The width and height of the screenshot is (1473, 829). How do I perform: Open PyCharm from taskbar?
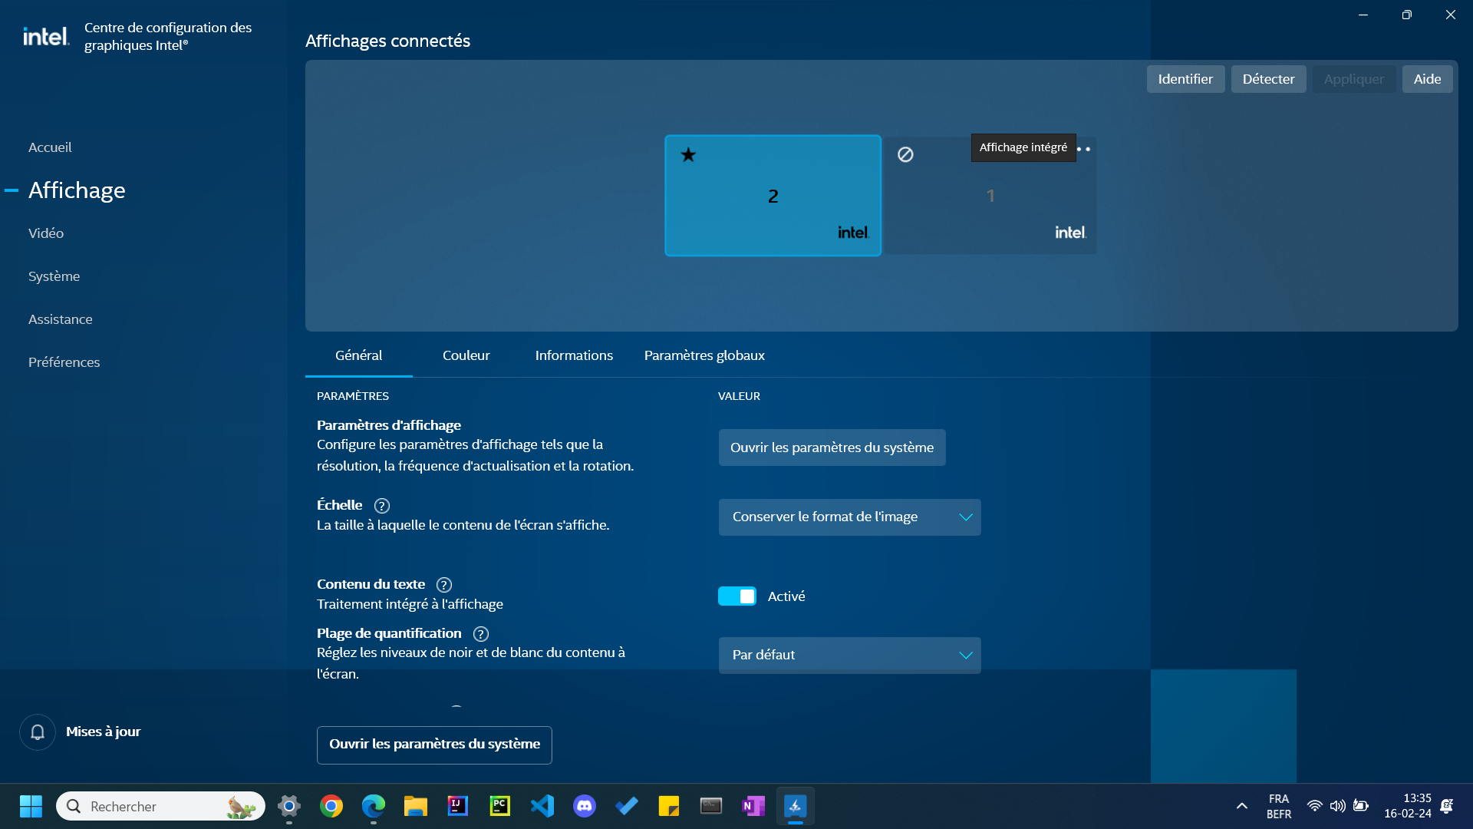coord(500,806)
